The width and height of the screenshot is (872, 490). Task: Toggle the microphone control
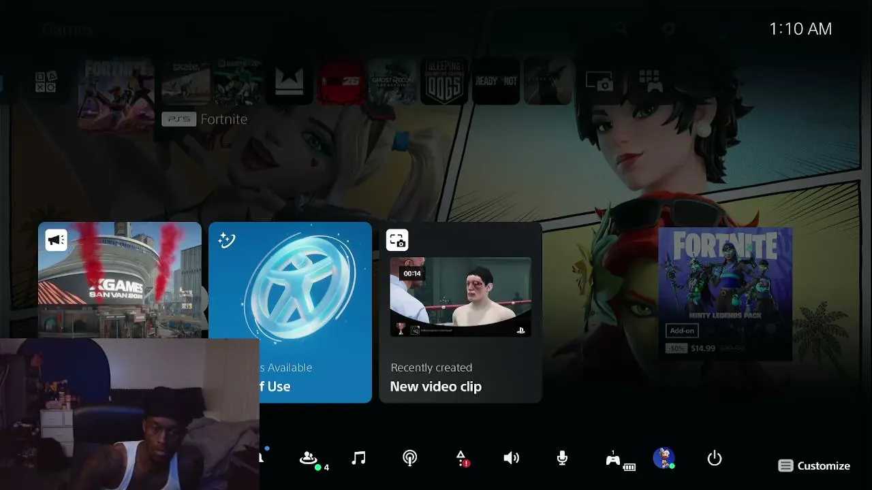(x=562, y=458)
